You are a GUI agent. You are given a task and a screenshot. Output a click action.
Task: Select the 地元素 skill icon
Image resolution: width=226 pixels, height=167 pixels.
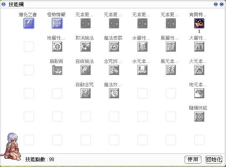(x=199, y=93)
